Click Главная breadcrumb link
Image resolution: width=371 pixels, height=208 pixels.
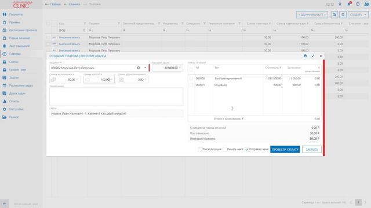coord(56,4)
